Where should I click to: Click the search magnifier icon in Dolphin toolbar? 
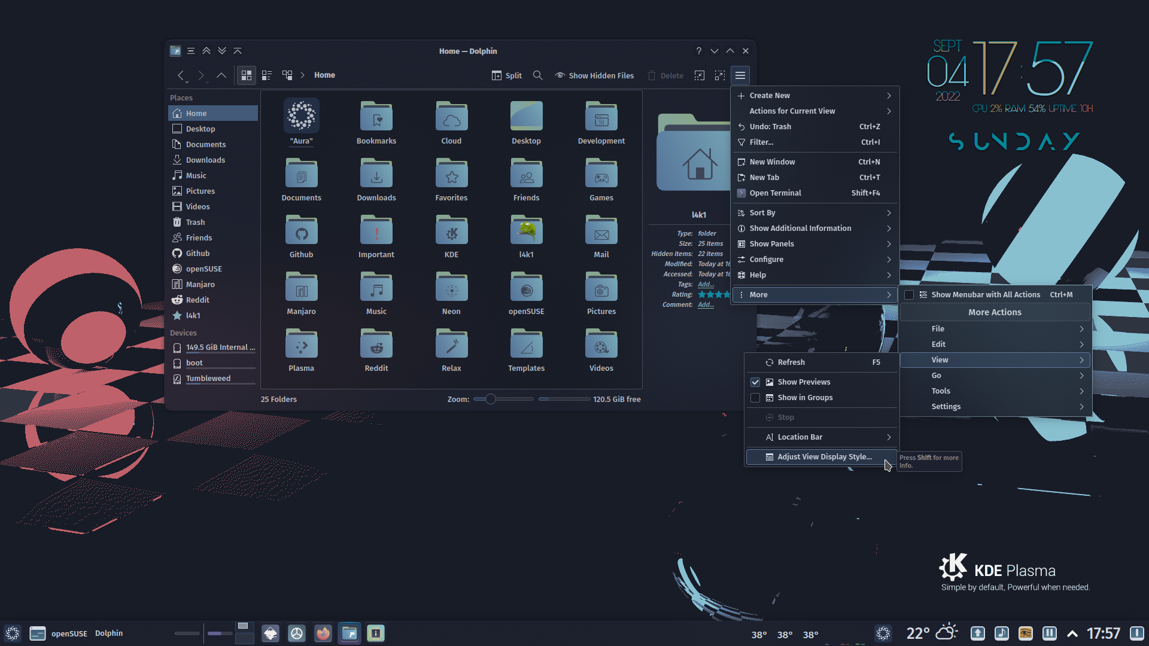click(537, 75)
